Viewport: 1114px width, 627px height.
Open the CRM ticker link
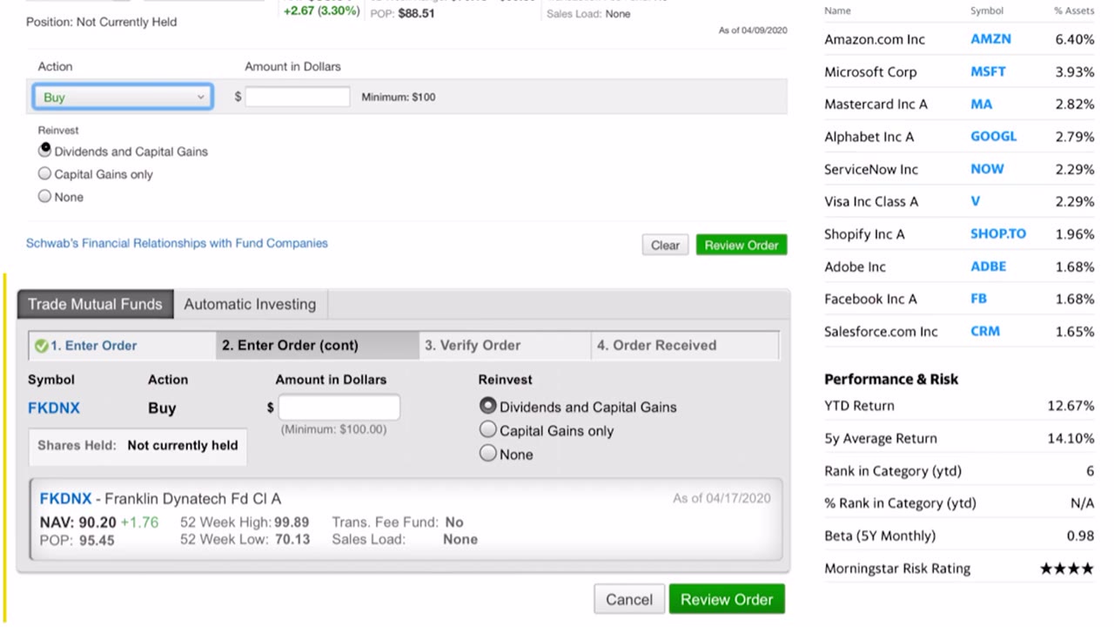click(985, 331)
